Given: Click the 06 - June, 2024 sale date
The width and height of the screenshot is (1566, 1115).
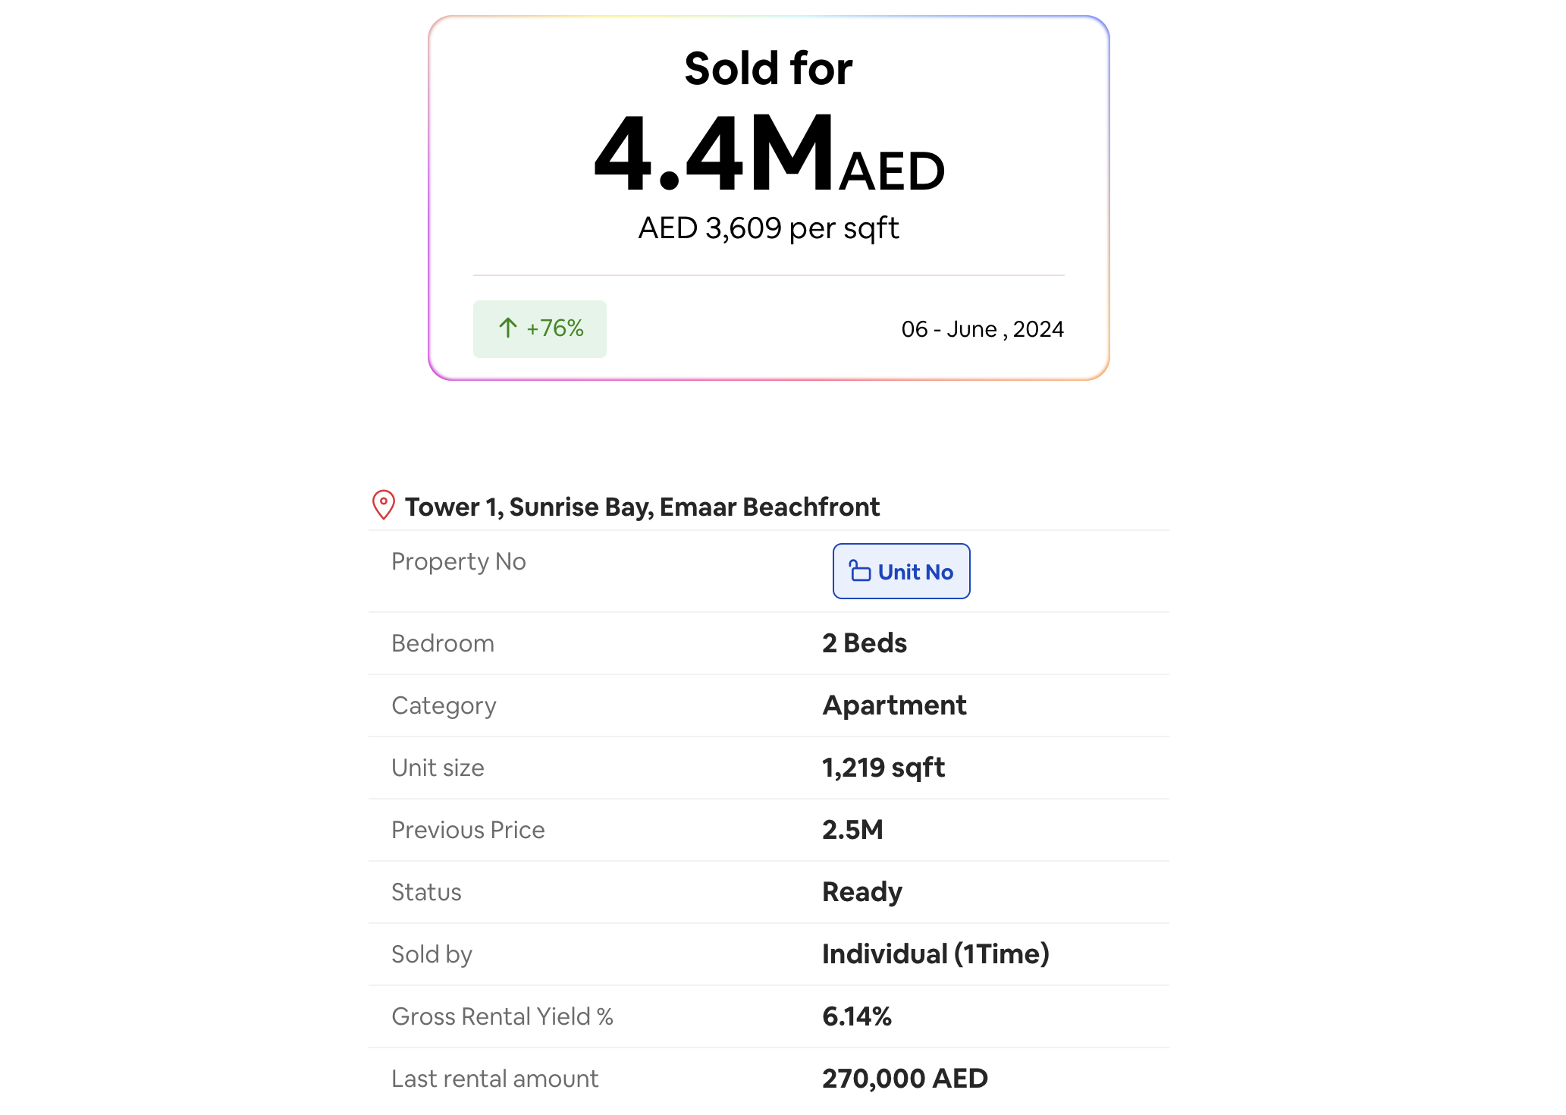Looking at the screenshot, I should [982, 329].
